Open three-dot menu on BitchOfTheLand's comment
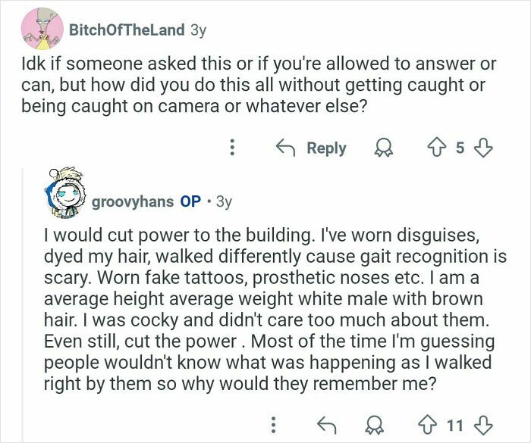 232,148
